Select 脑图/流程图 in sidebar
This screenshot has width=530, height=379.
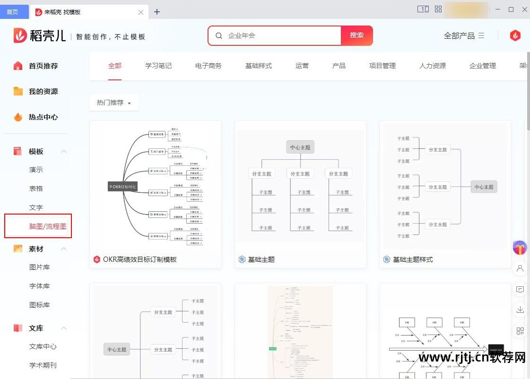[x=48, y=226]
